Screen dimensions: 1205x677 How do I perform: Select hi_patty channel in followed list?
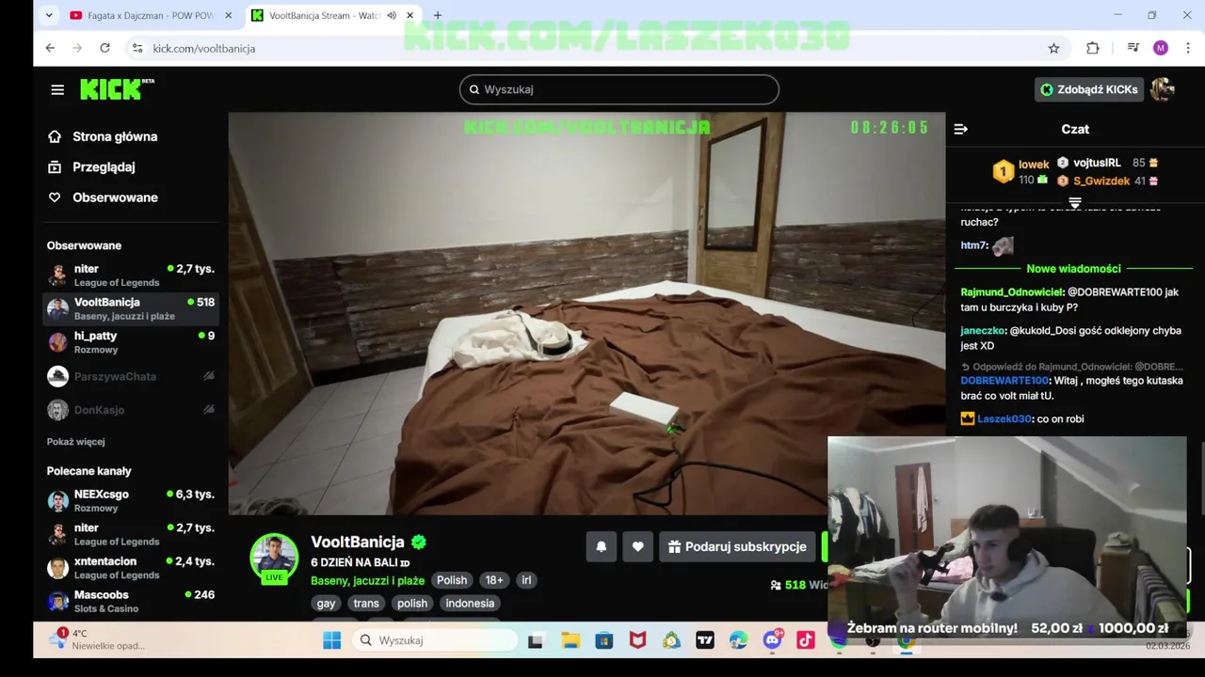tap(132, 342)
